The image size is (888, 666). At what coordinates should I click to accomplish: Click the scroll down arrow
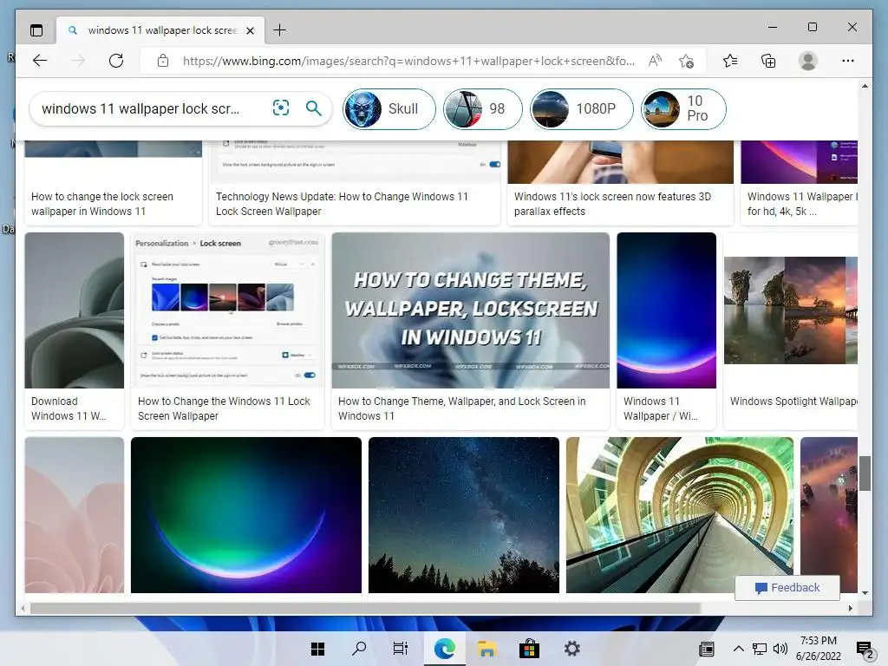click(x=865, y=592)
